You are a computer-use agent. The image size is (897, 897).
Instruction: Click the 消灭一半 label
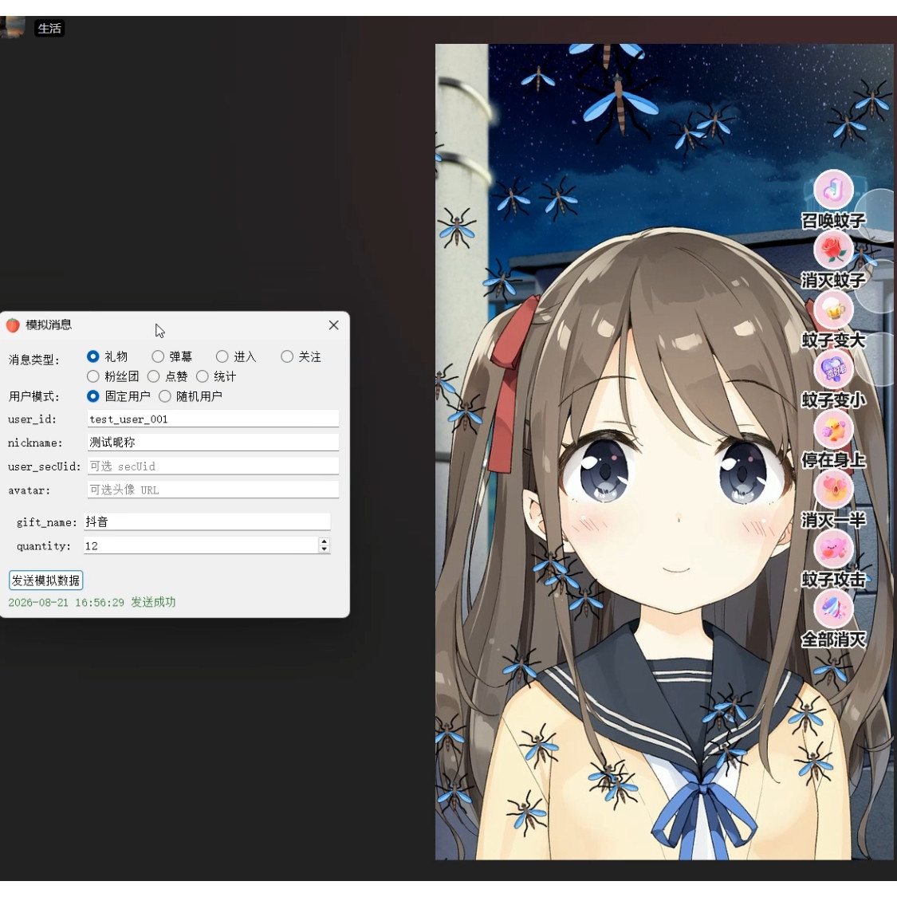click(833, 519)
